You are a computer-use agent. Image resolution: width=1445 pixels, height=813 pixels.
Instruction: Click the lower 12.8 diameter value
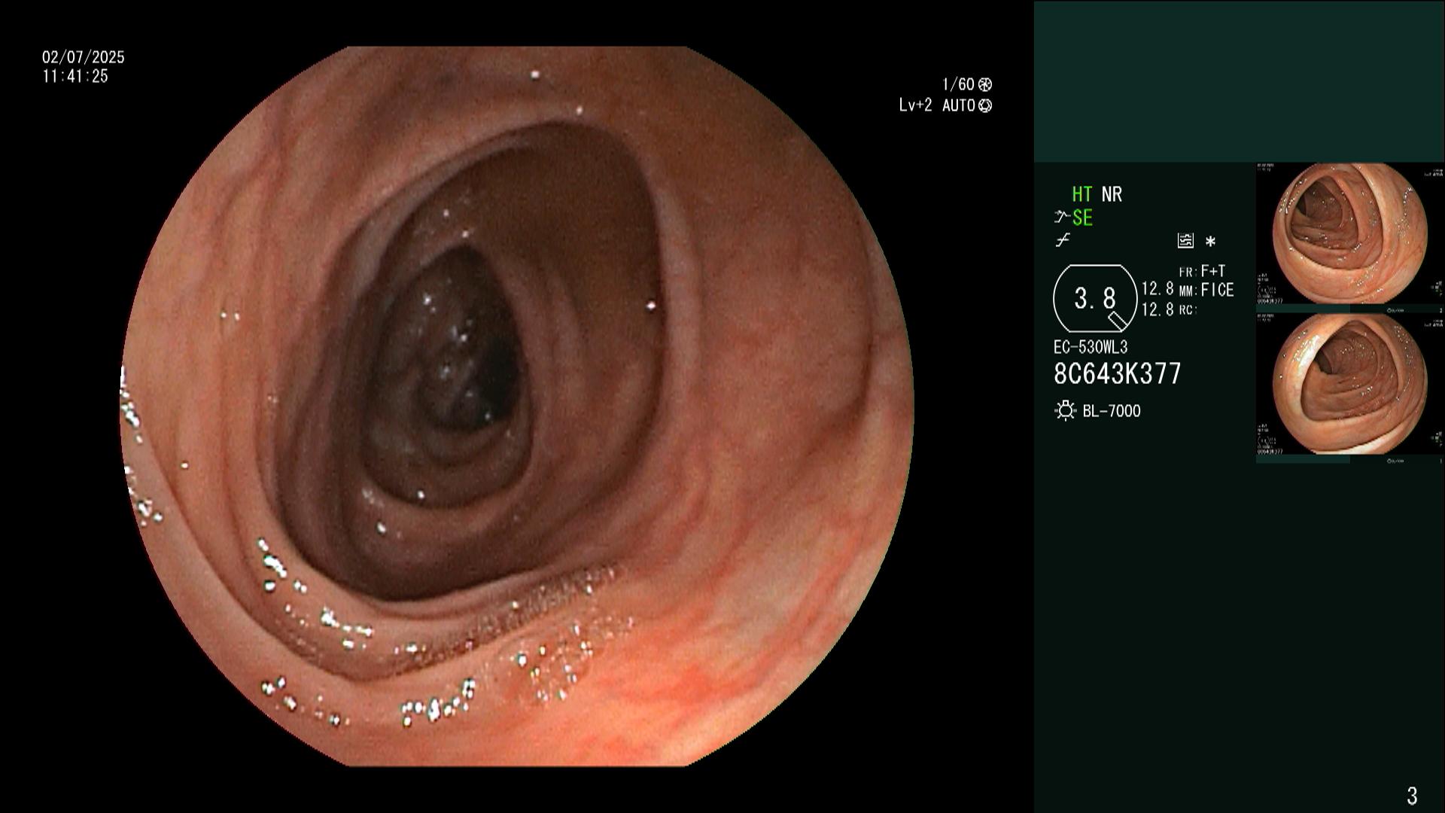(1158, 309)
